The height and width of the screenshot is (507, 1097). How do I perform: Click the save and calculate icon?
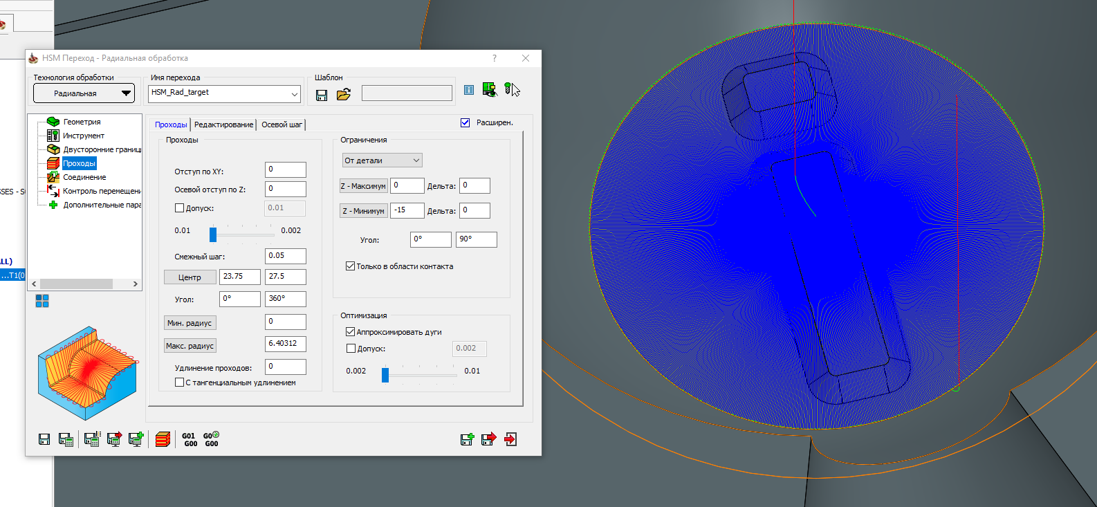pyautogui.click(x=66, y=439)
